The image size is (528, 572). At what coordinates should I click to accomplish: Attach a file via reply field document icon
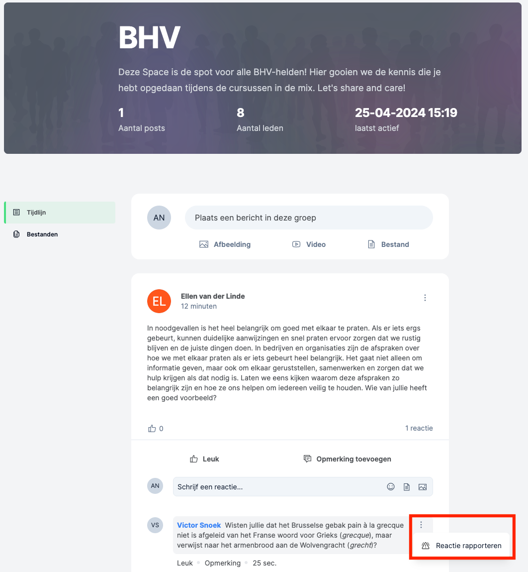coord(407,487)
